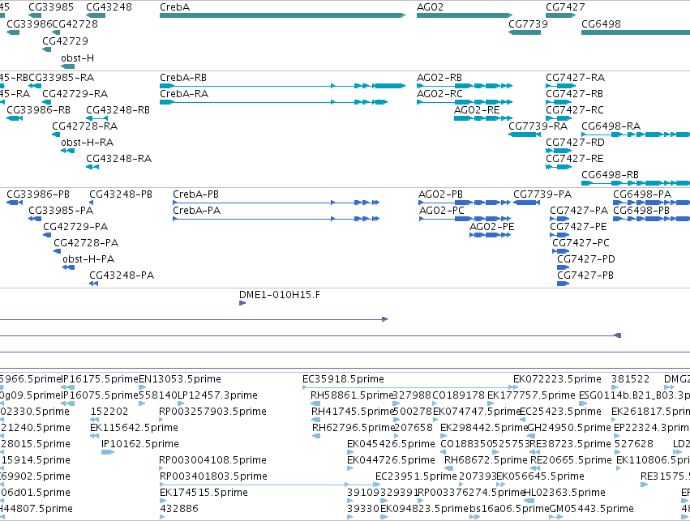This screenshot has width=690, height=521.
Task: Click the AGO2-RB transcript label
Action: 439,78
